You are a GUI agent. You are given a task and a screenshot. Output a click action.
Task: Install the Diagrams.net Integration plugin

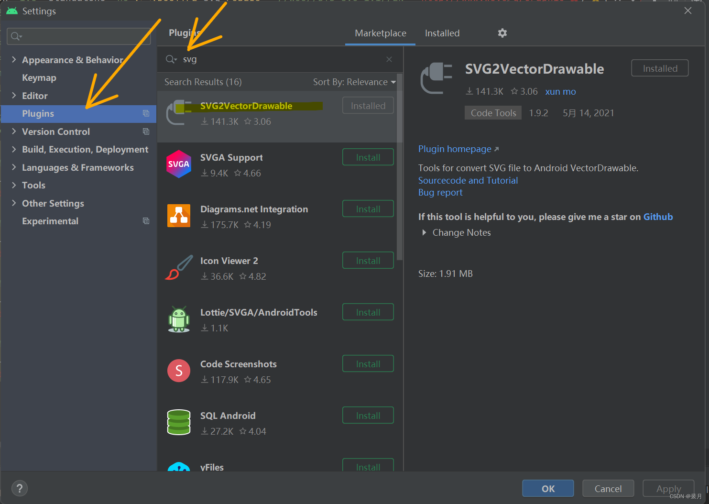tap(368, 209)
